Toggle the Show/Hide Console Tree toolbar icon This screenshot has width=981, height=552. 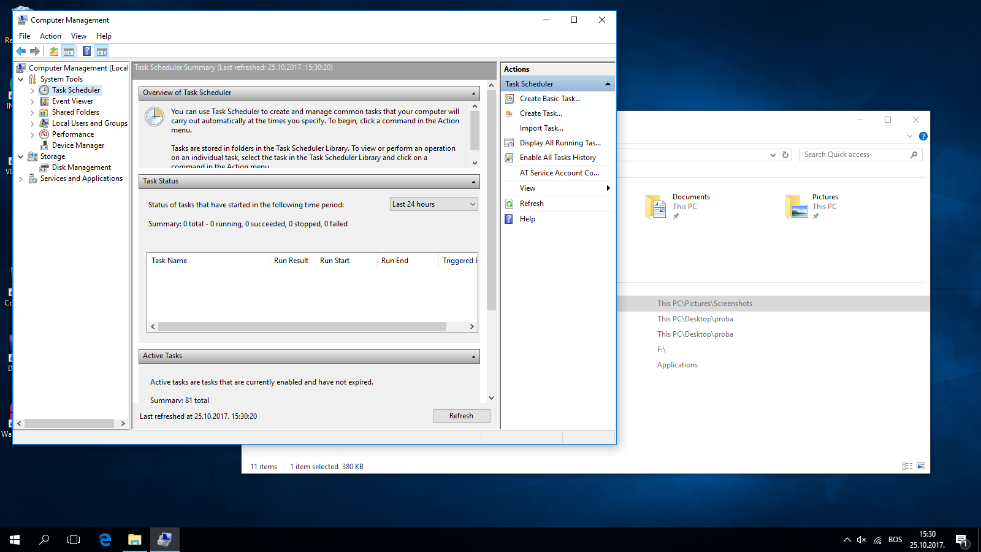tap(69, 52)
